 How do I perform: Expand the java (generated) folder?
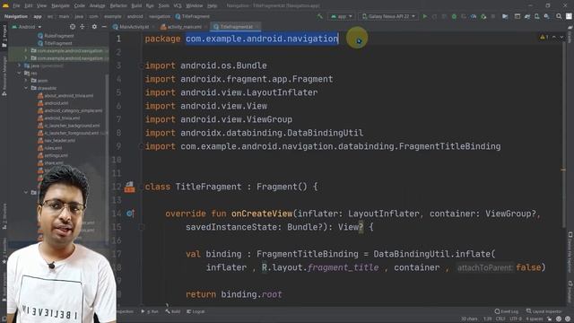point(19,65)
